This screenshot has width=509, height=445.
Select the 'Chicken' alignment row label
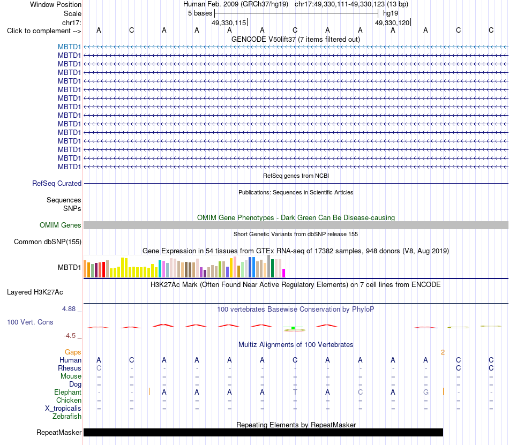click(69, 400)
